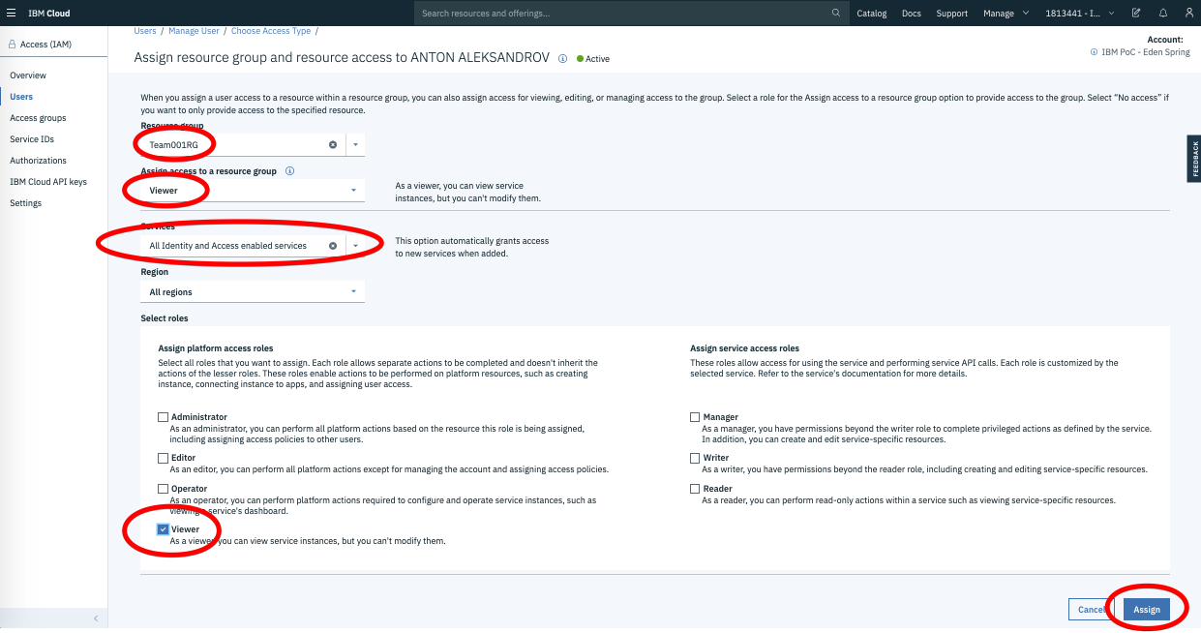This screenshot has width=1201, height=633.
Task: Open the 1813441 account switcher dropdown
Action: pos(1081,14)
